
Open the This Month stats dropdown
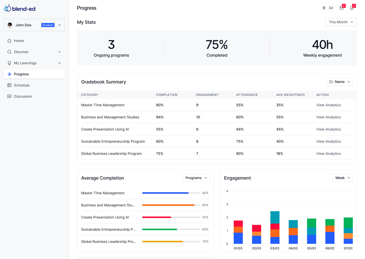point(341,22)
